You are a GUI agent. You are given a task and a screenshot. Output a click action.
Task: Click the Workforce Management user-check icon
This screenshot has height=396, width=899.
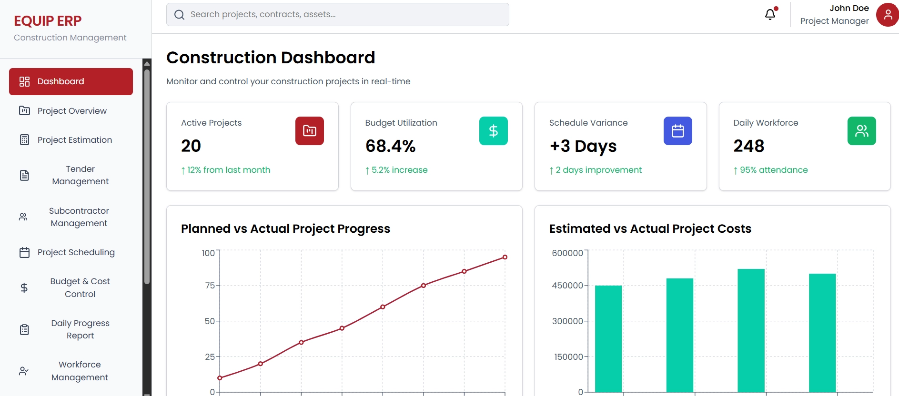click(x=24, y=371)
